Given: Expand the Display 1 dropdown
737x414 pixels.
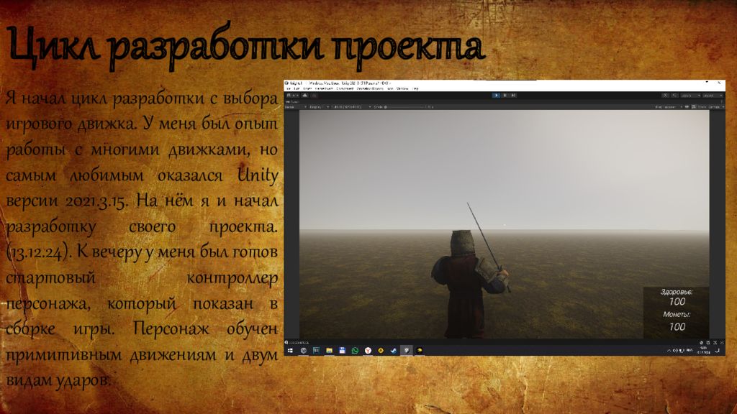Looking at the screenshot, I should [x=319, y=107].
